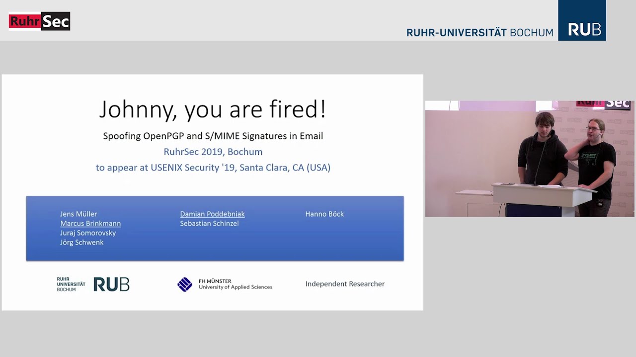Click the slide title "Johnny, you are fired!"

[213, 110]
